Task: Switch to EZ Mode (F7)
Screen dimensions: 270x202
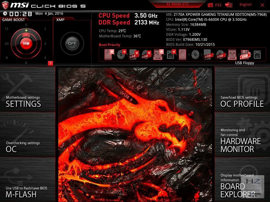Action: point(177,4)
